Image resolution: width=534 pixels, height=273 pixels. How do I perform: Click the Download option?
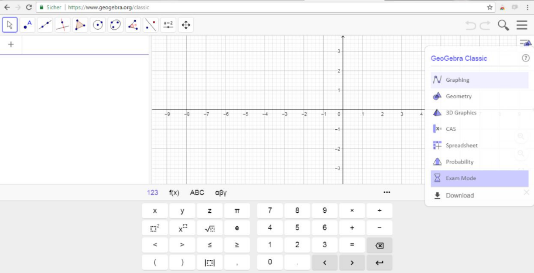point(480,195)
